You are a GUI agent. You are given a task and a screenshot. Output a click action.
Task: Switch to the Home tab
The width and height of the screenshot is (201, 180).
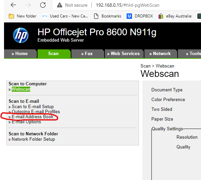[x=20, y=54]
